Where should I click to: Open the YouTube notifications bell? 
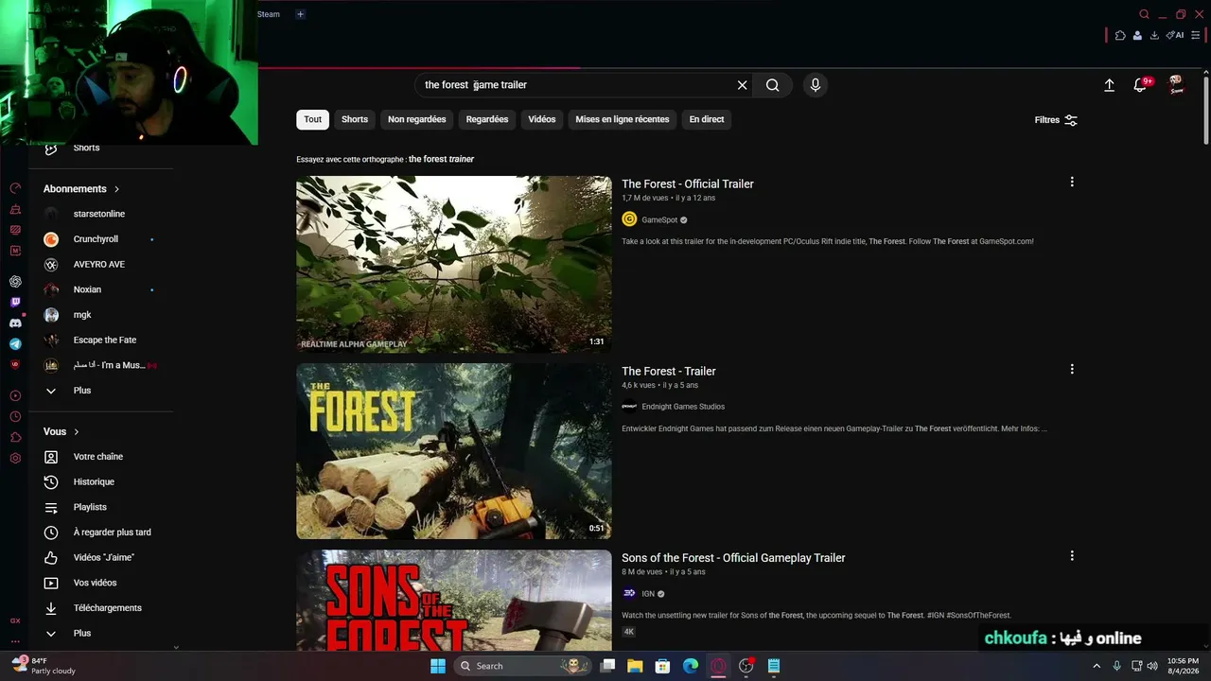[1140, 85]
